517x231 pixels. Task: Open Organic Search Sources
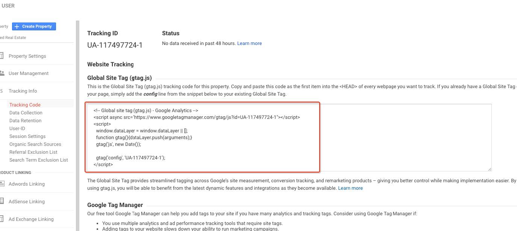point(35,144)
